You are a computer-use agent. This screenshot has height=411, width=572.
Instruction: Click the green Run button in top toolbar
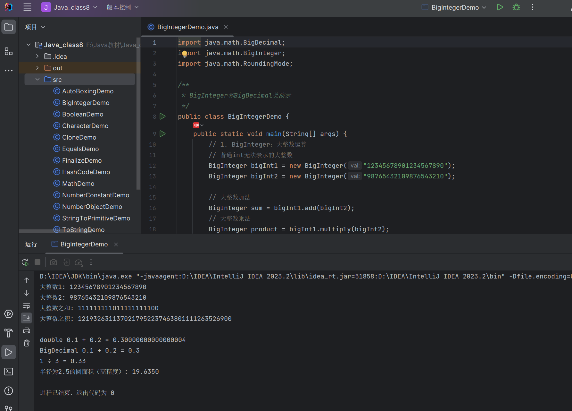500,7
